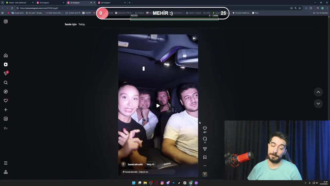
Task: Open direct messages icon with badge
Action: tap(6, 74)
